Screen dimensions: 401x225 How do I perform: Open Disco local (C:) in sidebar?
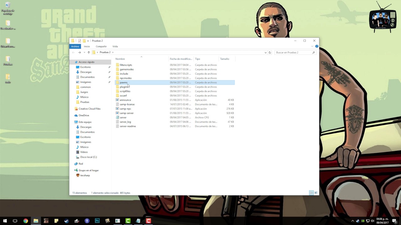88,157
